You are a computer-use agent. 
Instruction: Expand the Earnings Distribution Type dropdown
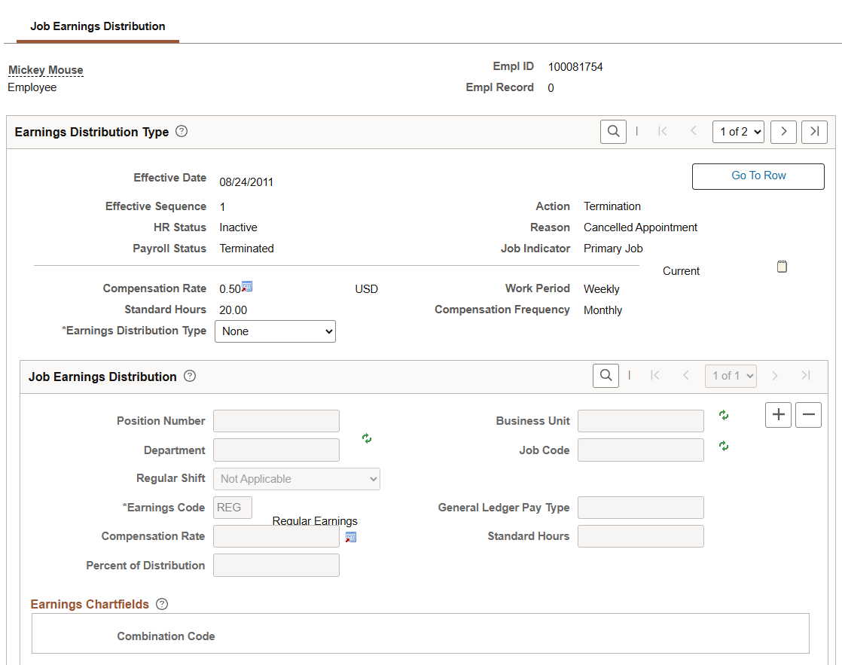click(275, 331)
